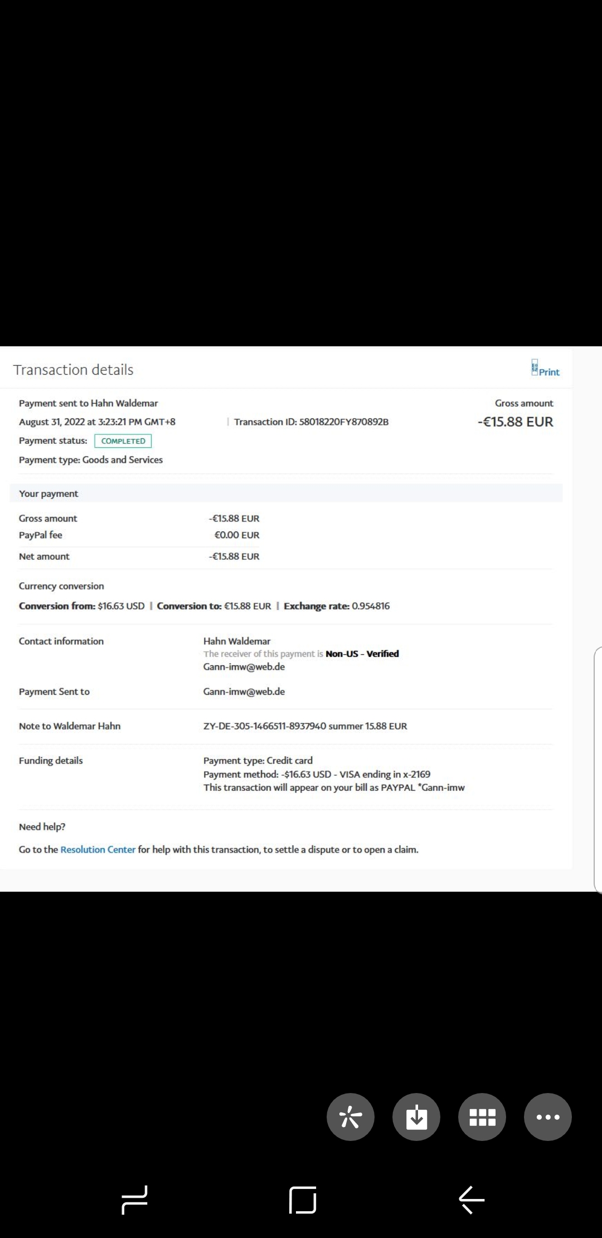Click the printer icon beside Print
Screen dimensions: 602x1238
[535, 367]
